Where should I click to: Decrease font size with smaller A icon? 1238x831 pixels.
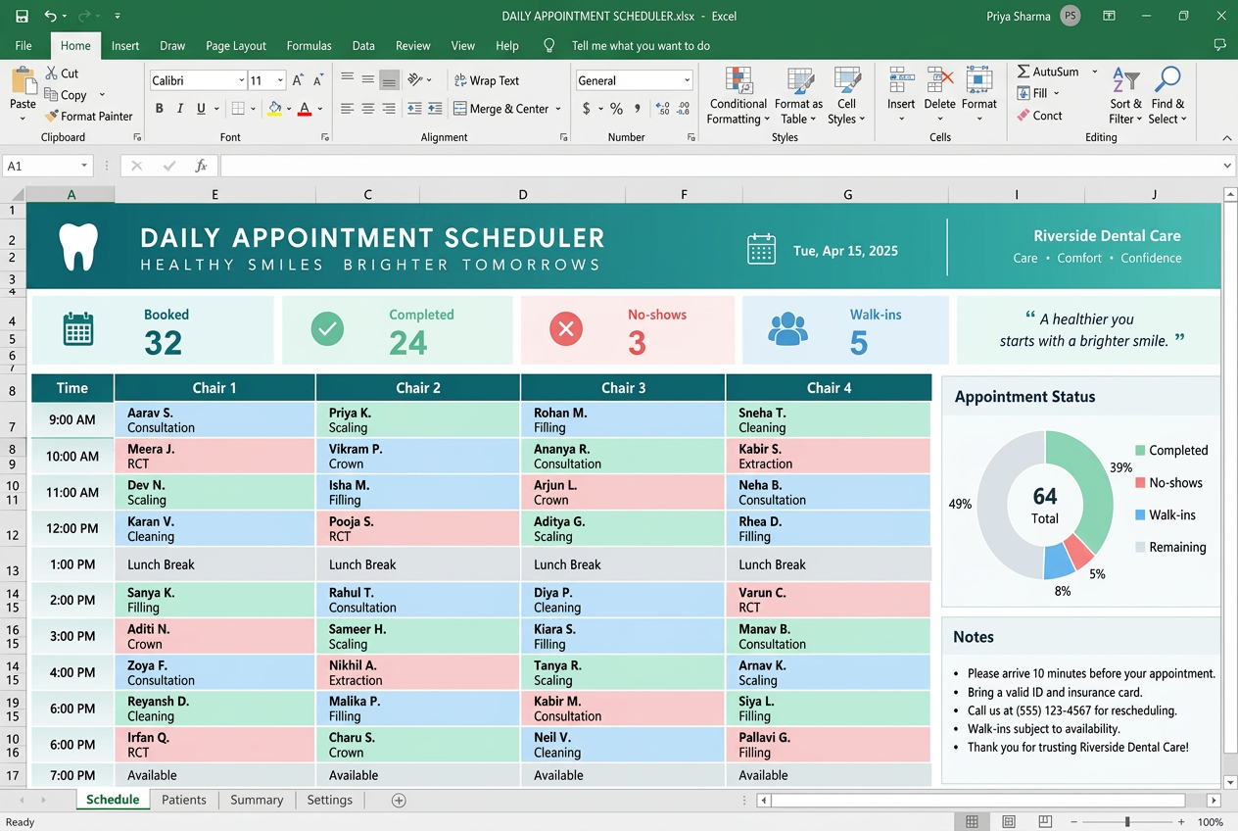(319, 80)
